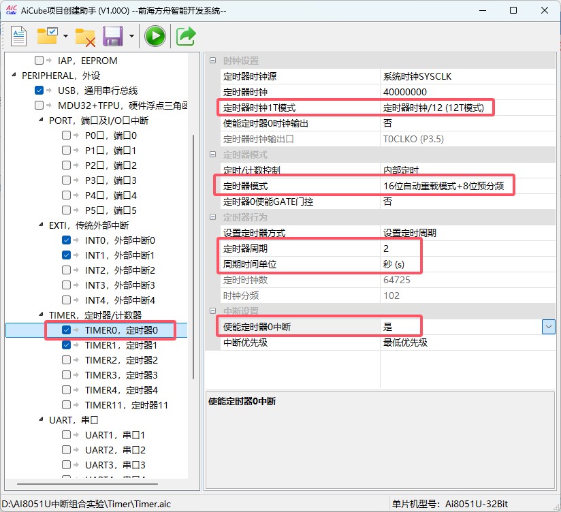This screenshot has height=512, width=561.
Task: Select the P5口, 端口5 tree row
Action: pos(111,210)
